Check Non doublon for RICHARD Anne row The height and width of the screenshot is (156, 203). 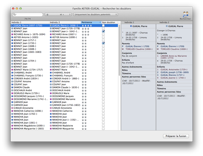[x=103, y=34]
